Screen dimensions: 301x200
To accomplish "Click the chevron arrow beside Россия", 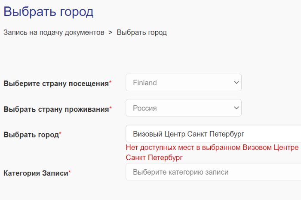I will tap(236, 108).
